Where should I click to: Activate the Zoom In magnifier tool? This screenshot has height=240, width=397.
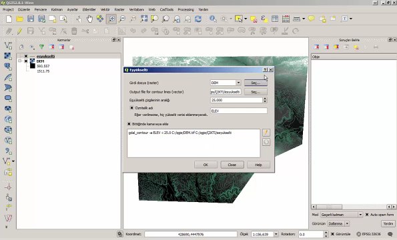tap(111, 19)
